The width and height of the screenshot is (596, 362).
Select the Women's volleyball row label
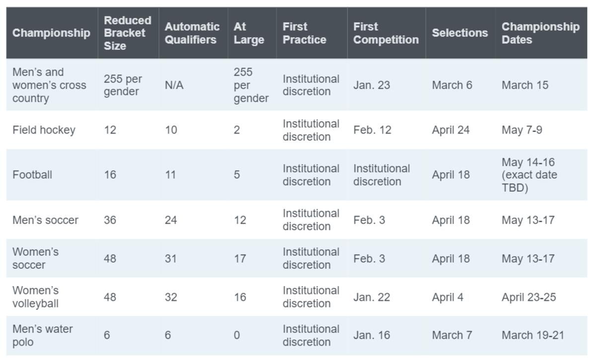(x=35, y=297)
